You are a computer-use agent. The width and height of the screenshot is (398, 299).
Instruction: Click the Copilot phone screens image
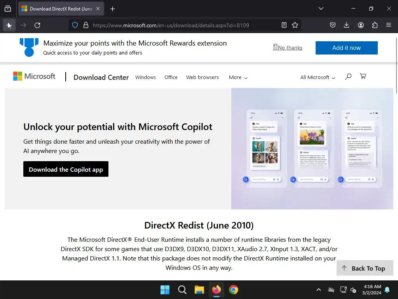[x=312, y=149]
